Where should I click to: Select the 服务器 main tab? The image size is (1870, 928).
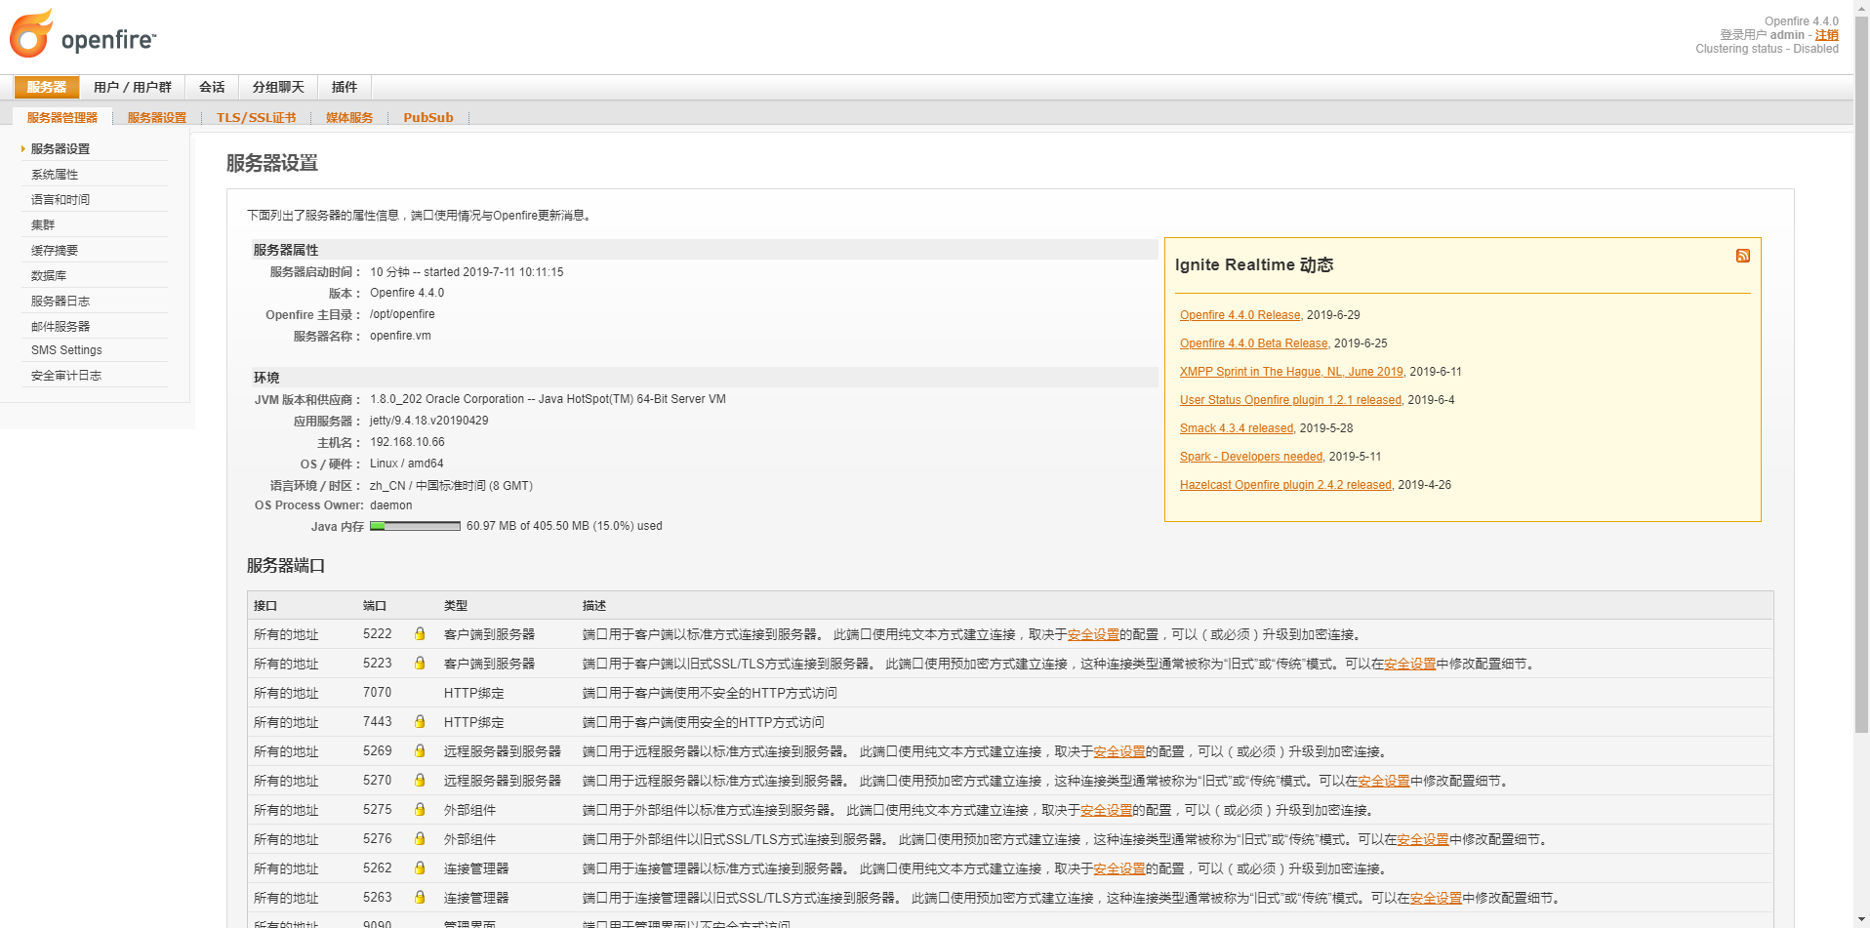coord(47,87)
